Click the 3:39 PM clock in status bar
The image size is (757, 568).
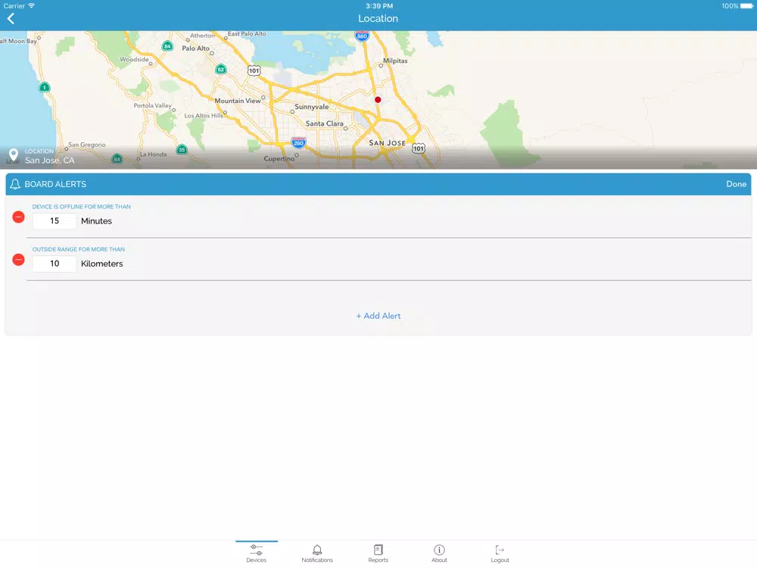tap(379, 6)
